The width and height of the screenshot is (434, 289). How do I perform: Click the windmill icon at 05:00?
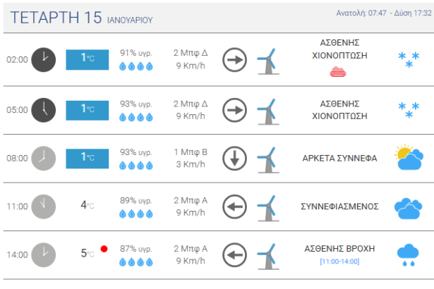267,109
